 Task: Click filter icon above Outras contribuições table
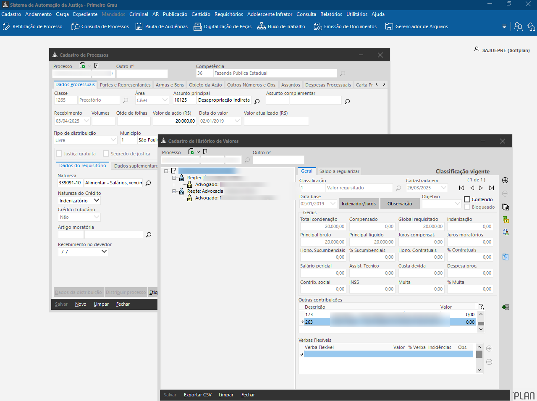pyautogui.click(x=482, y=307)
